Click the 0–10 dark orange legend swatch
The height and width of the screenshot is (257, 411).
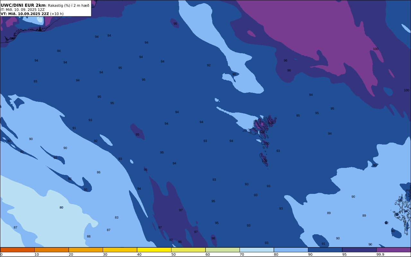[17, 250]
